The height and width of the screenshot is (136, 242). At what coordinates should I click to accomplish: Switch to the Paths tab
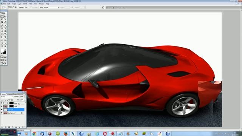[16, 94]
